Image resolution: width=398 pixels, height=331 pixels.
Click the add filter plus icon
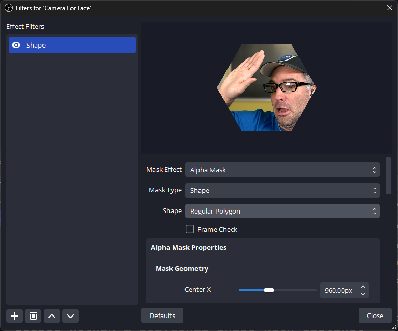15,316
